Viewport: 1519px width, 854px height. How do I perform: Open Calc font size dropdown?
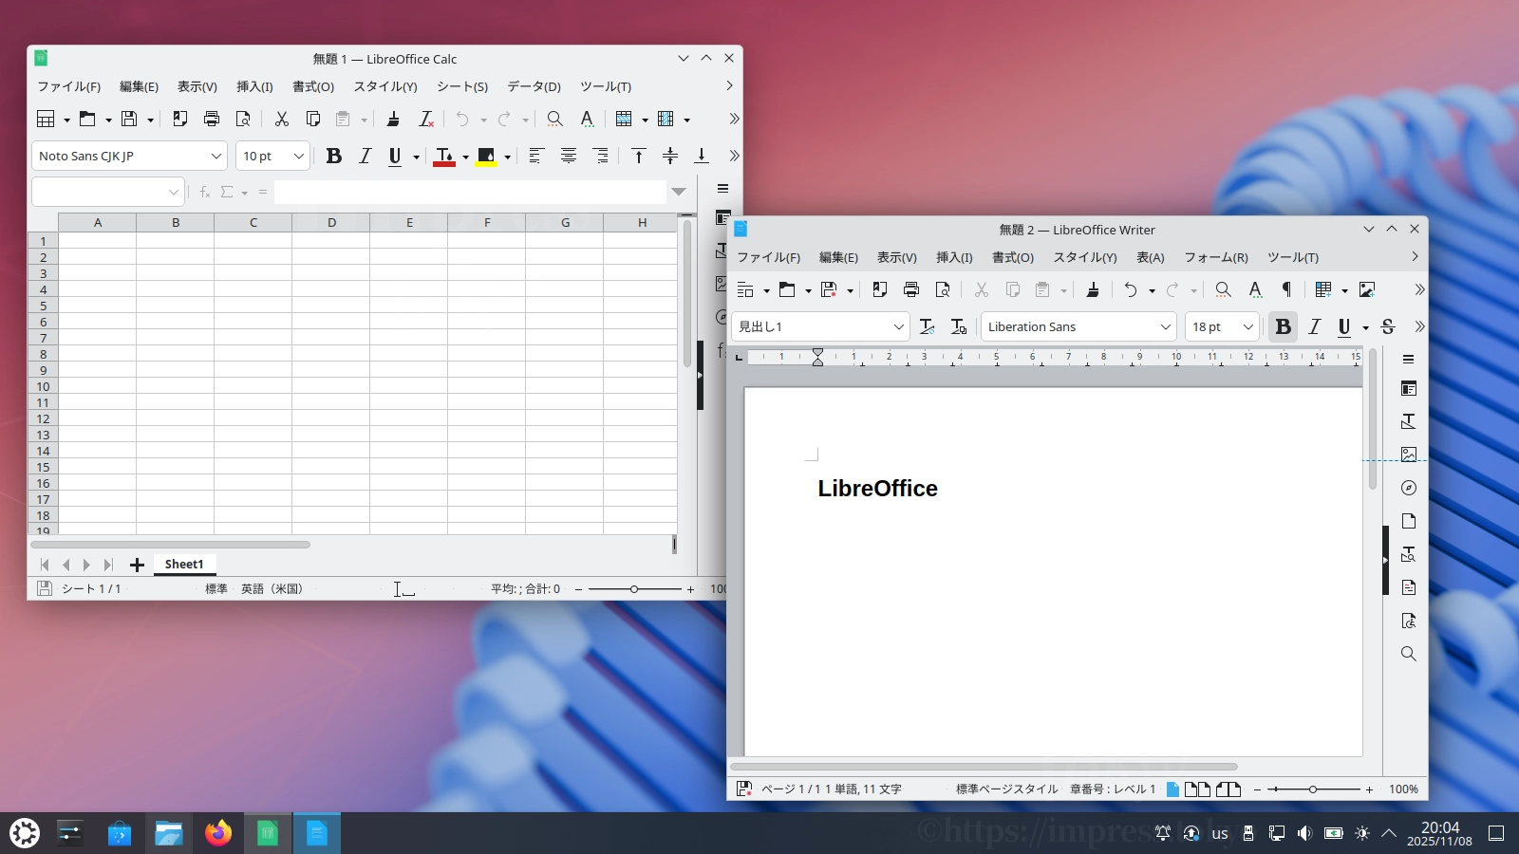pyautogui.click(x=298, y=156)
